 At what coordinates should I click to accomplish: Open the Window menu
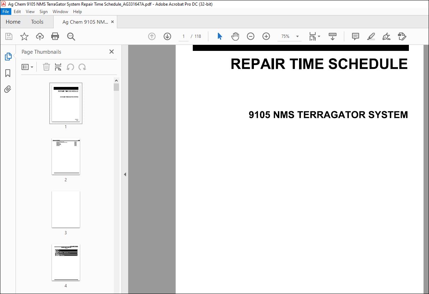pyautogui.click(x=60, y=12)
